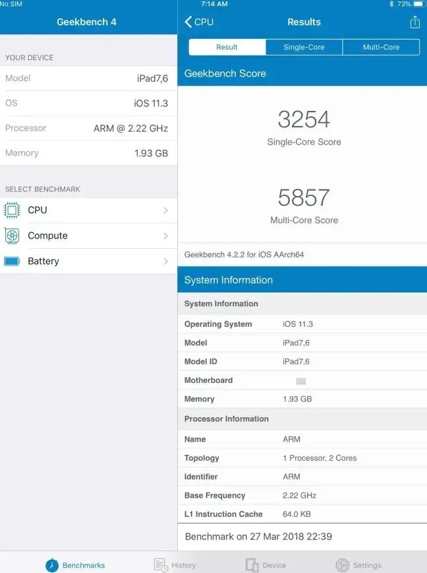
Task: Open the Device tab icon
Action: tap(252, 565)
